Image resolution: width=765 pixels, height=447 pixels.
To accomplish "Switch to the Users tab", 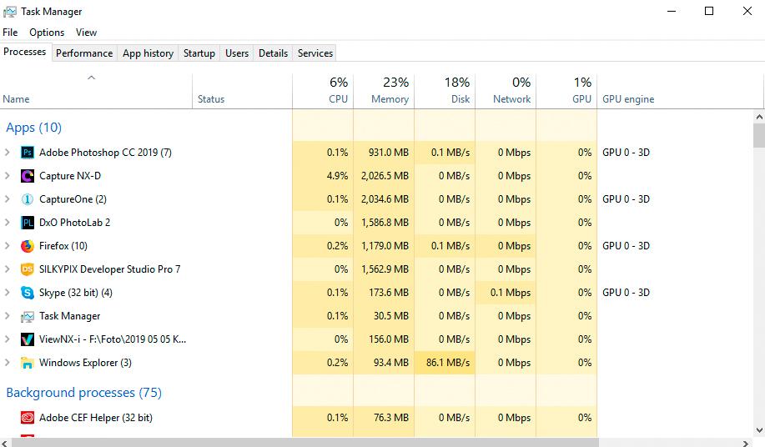I will [237, 53].
